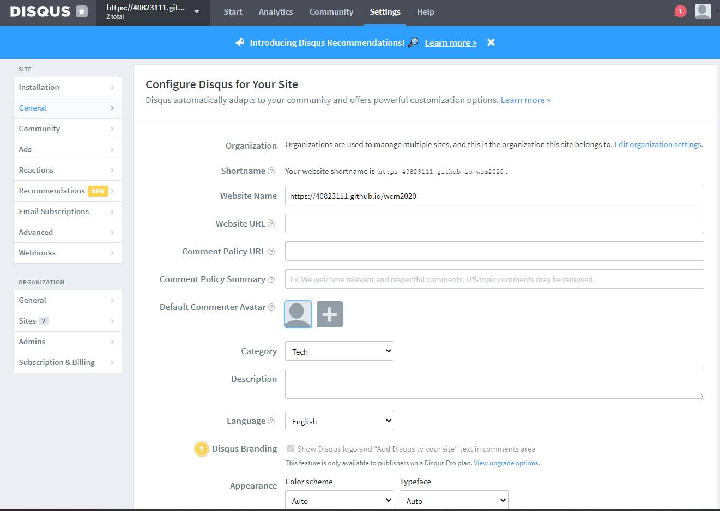Open Site General settings in sidebar

[x=68, y=108]
